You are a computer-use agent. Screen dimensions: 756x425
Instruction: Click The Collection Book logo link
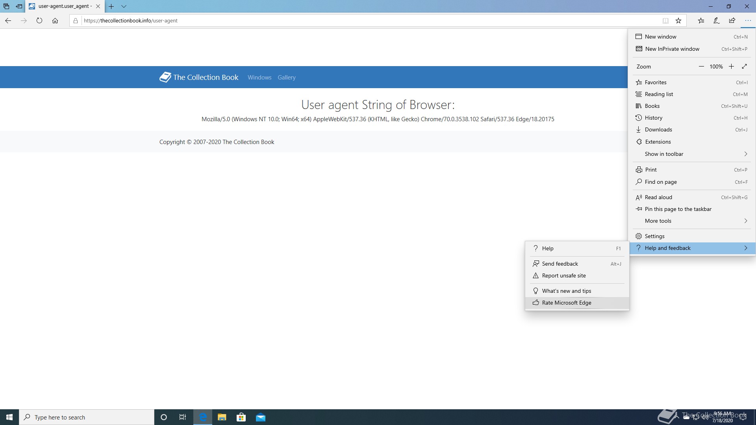(x=199, y=77)
